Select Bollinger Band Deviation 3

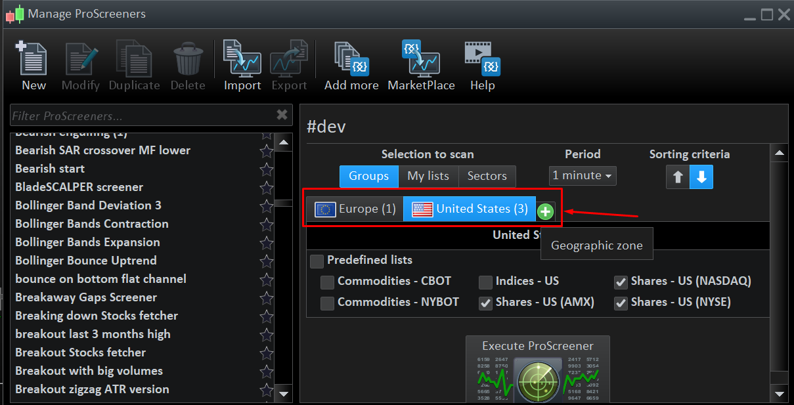(x=88, y=205)
